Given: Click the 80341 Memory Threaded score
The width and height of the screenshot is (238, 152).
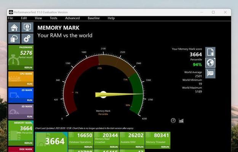Looking at the screenshot, I should point(161,135).
